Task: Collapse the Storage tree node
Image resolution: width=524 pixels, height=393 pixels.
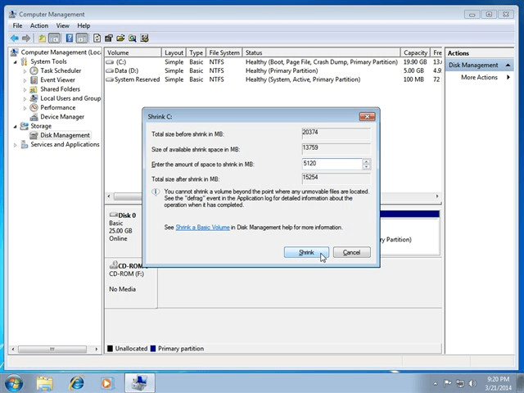Action: [x=15, y=126]
